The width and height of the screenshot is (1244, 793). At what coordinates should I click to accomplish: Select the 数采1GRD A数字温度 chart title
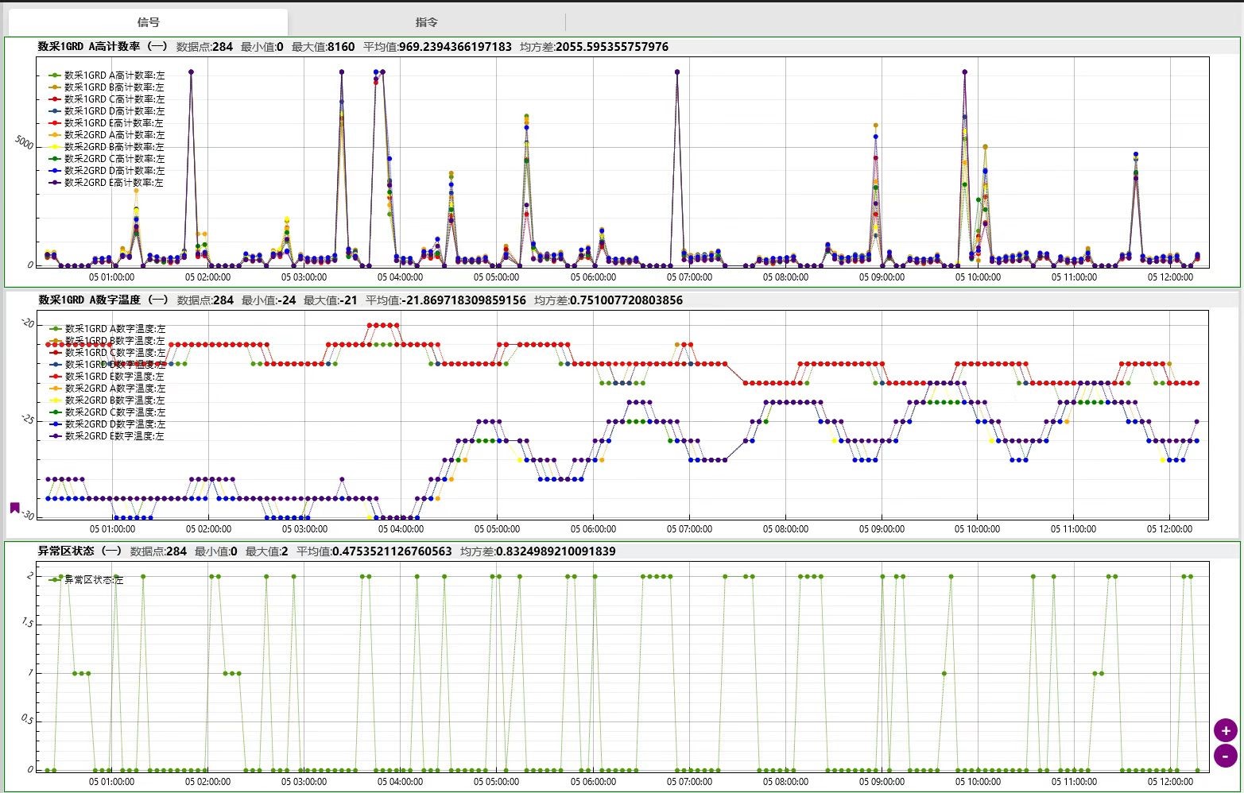[103, 300]
